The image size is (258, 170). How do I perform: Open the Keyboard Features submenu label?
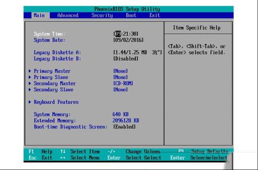pyautogui.click(x=56, y=102)
